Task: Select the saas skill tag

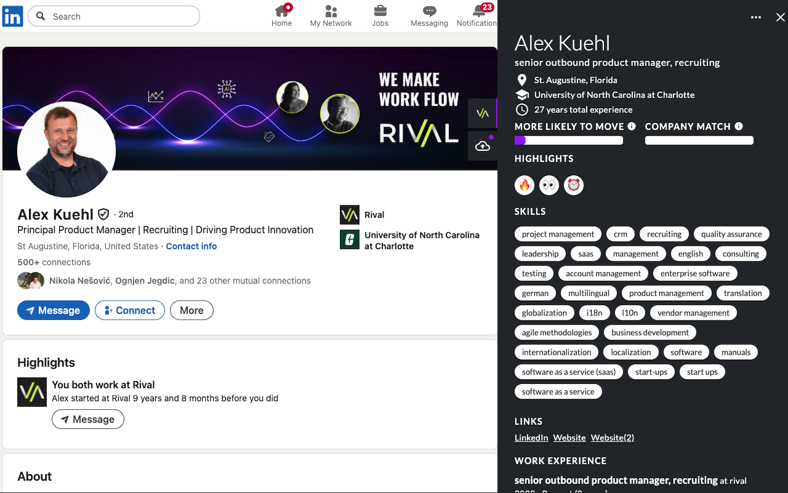Action: 585,253
